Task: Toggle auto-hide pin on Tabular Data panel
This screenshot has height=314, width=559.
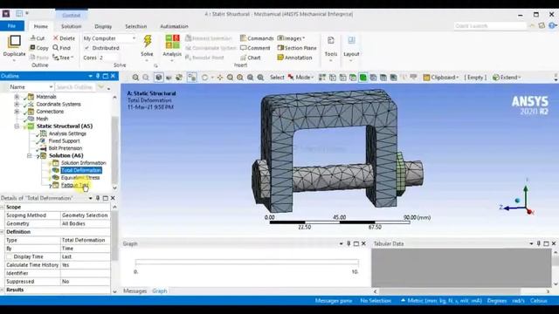Action: pyautogui.click(x=539, y=243)
